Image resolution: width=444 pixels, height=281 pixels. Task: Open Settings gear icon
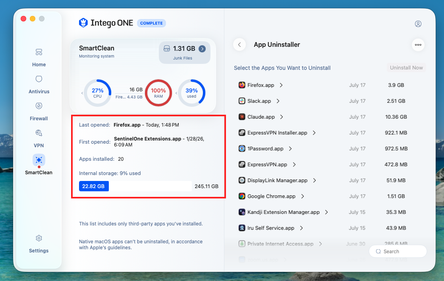click(39, 238)
